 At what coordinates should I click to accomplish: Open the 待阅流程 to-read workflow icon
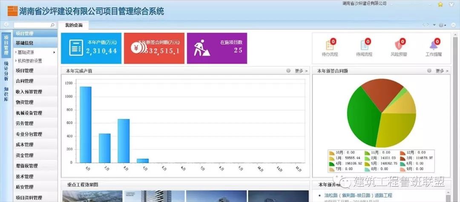coord(364,45)
